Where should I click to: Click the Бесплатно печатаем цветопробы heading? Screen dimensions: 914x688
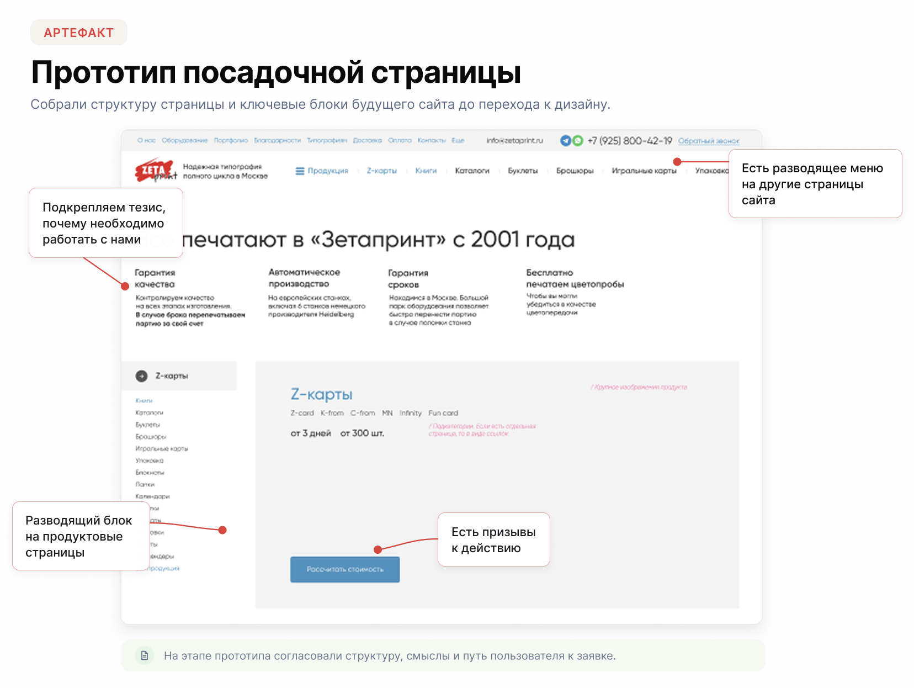575,278
